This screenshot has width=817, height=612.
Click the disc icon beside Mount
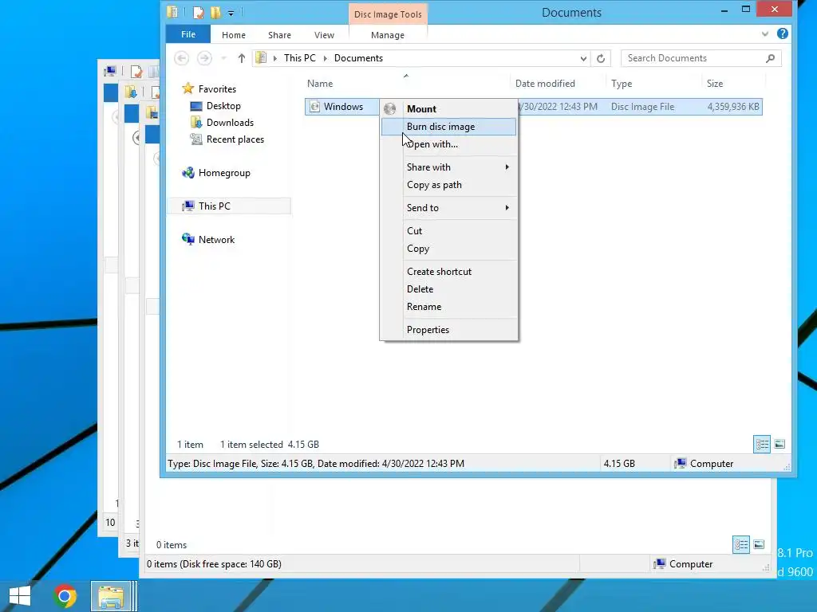(389, 108)
